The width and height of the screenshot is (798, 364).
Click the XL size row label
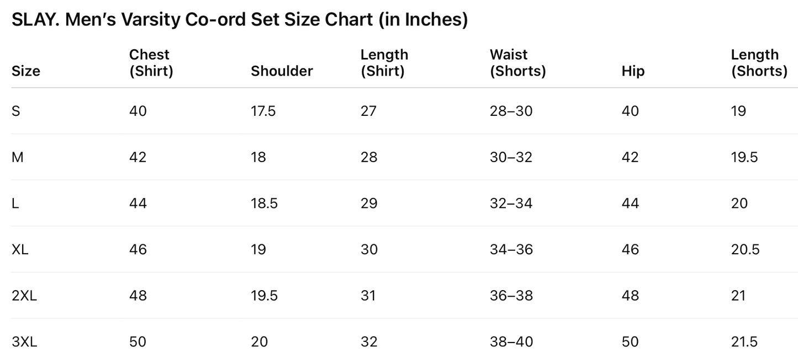click(20, 249)
